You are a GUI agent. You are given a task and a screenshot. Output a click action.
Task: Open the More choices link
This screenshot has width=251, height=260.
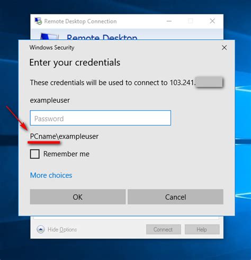51,175
